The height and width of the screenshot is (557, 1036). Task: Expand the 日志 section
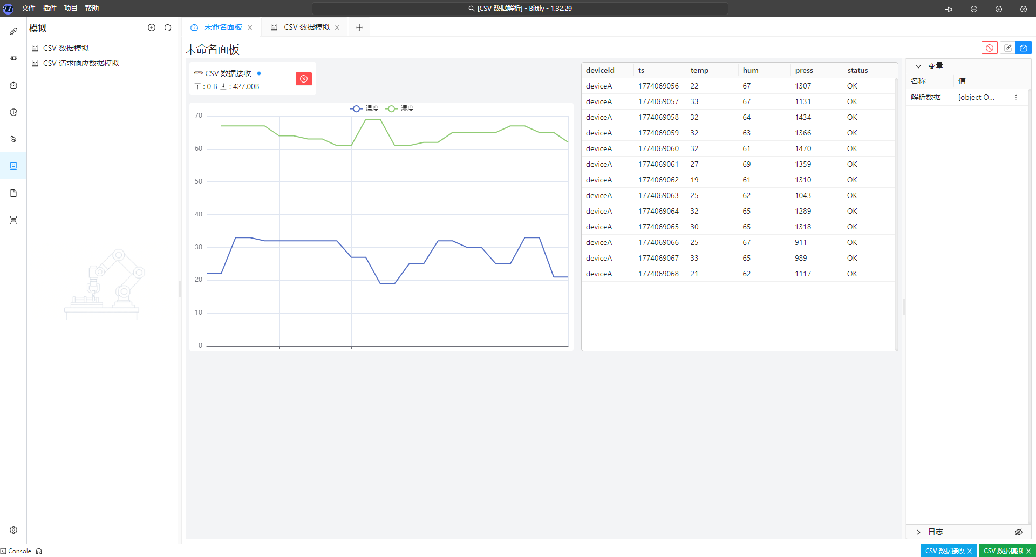point(918,532)
